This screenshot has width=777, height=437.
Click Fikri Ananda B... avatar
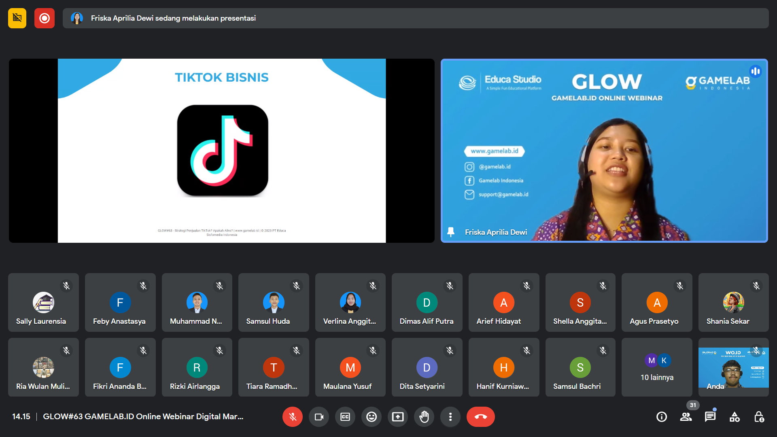(120, 367)
